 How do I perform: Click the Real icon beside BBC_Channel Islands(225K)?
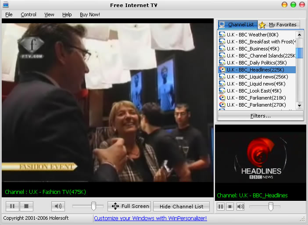tap(222, 56)
